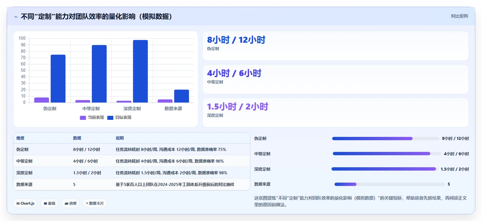Click the 数据卡片 tag chip

click(95, 203)
